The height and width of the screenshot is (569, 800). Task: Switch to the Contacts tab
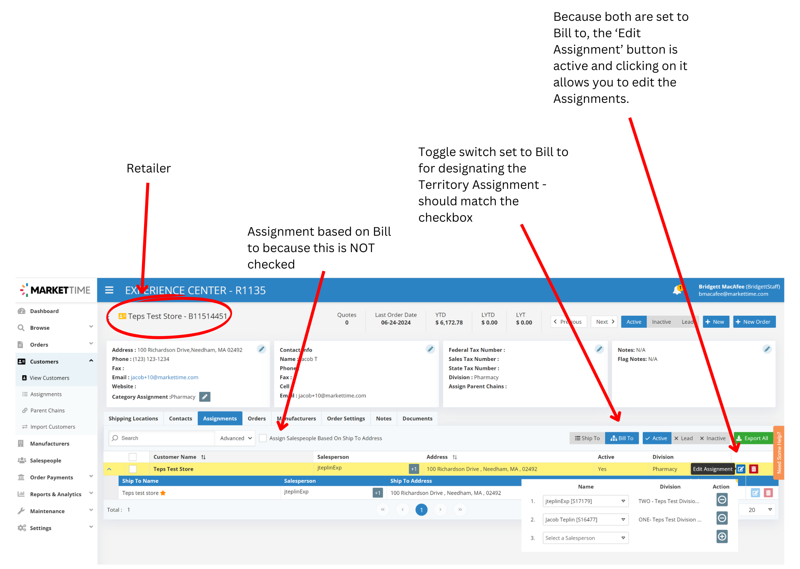point(180,419)
